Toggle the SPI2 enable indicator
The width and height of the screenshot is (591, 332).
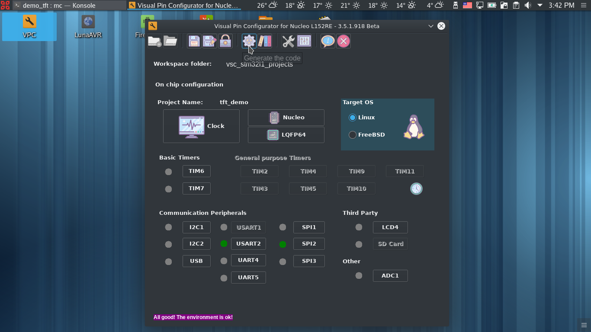(x=283, y=244)
